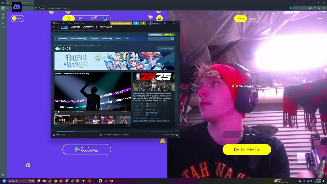327x184 pixels.
Task: Start Video Chat on Monkey
Action: pos(247,149)
